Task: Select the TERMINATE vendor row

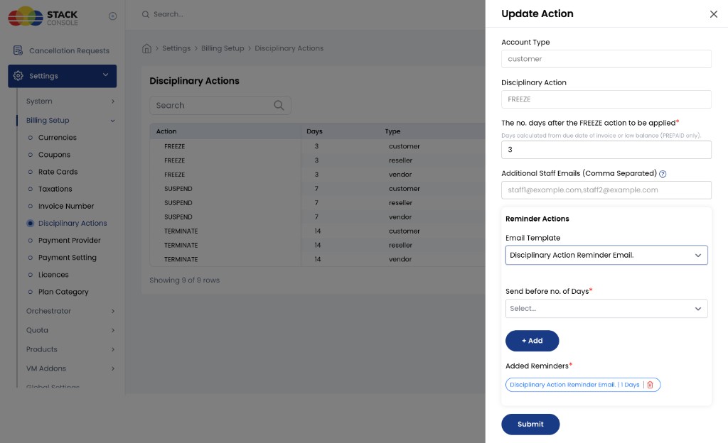Action: coord(318,260)
